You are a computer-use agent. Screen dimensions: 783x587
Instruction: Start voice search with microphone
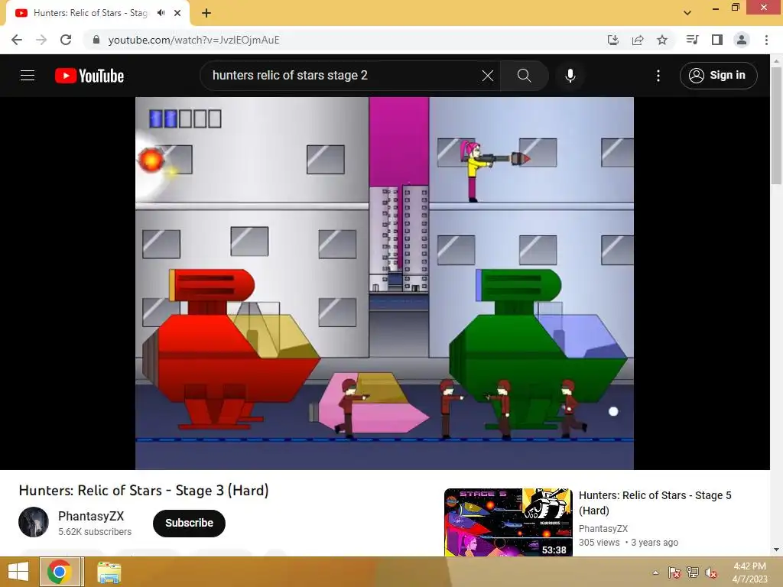(x=570, y=76)
